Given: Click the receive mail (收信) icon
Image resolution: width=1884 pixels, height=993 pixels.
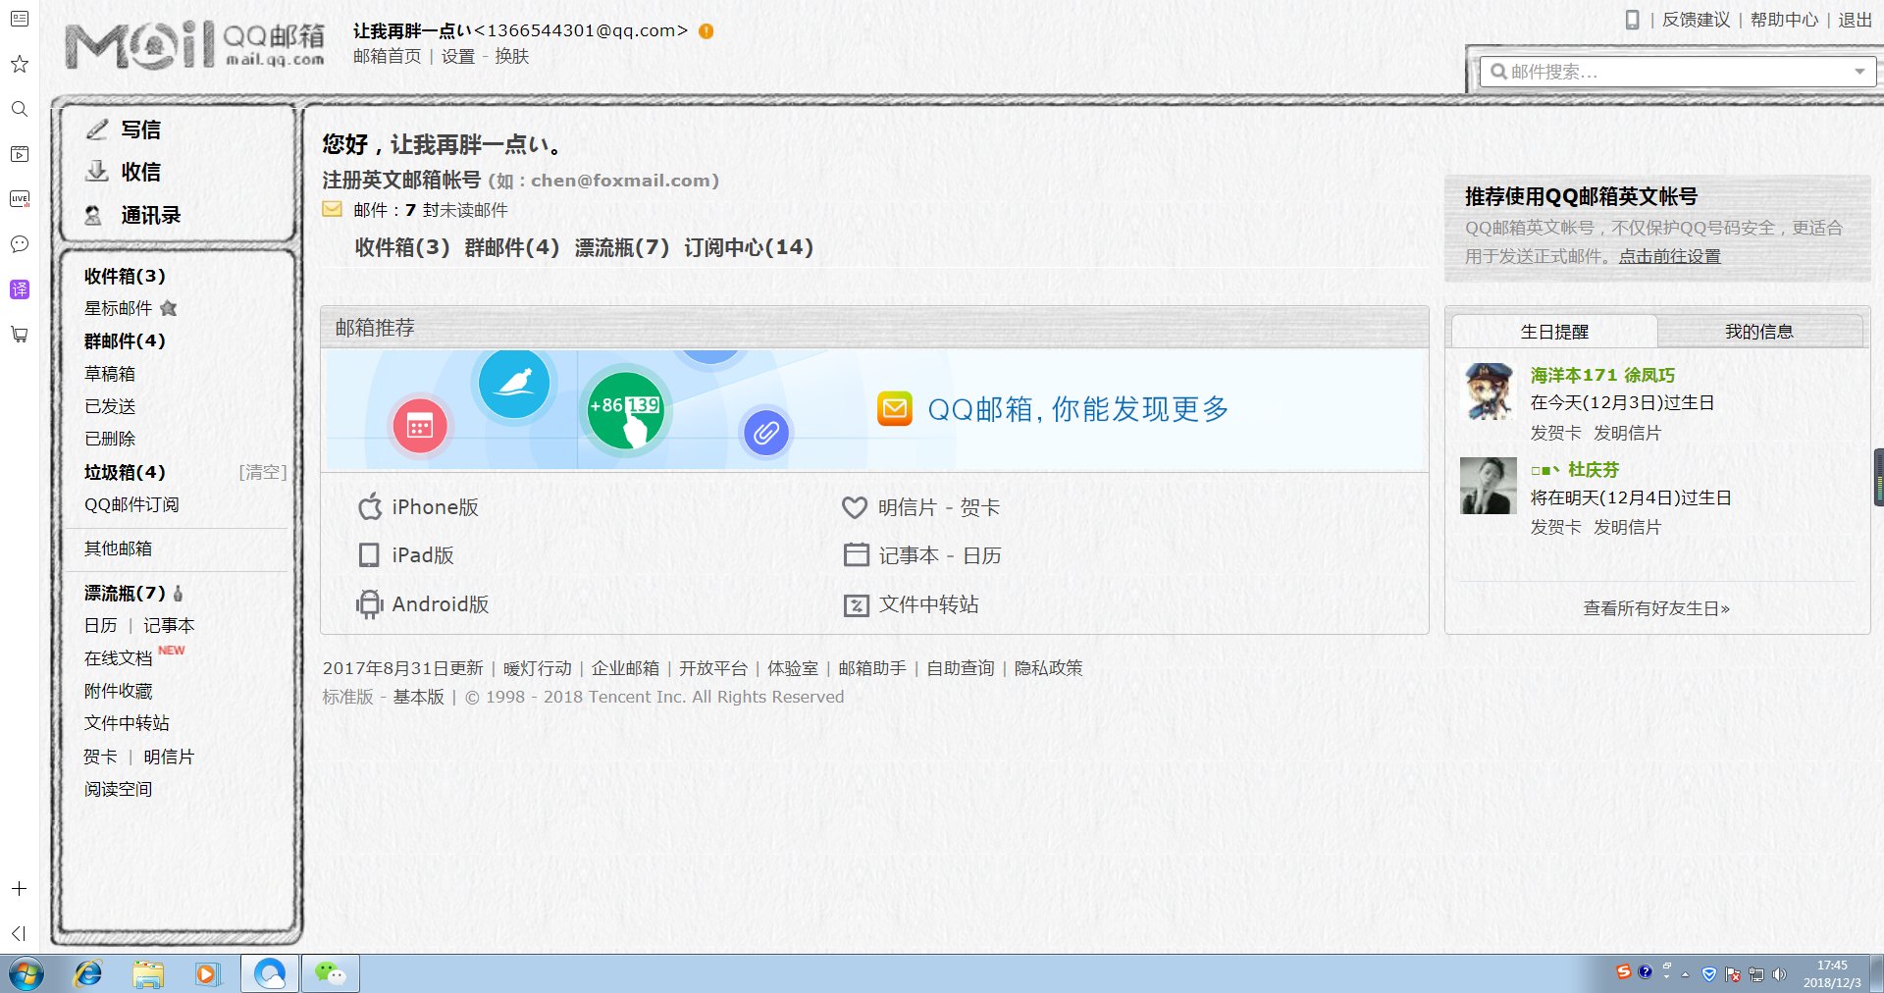Looking at the screenshot, I should [x=97, y=171].
